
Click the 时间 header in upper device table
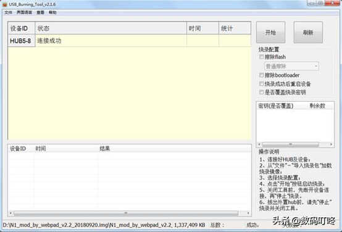202,28
